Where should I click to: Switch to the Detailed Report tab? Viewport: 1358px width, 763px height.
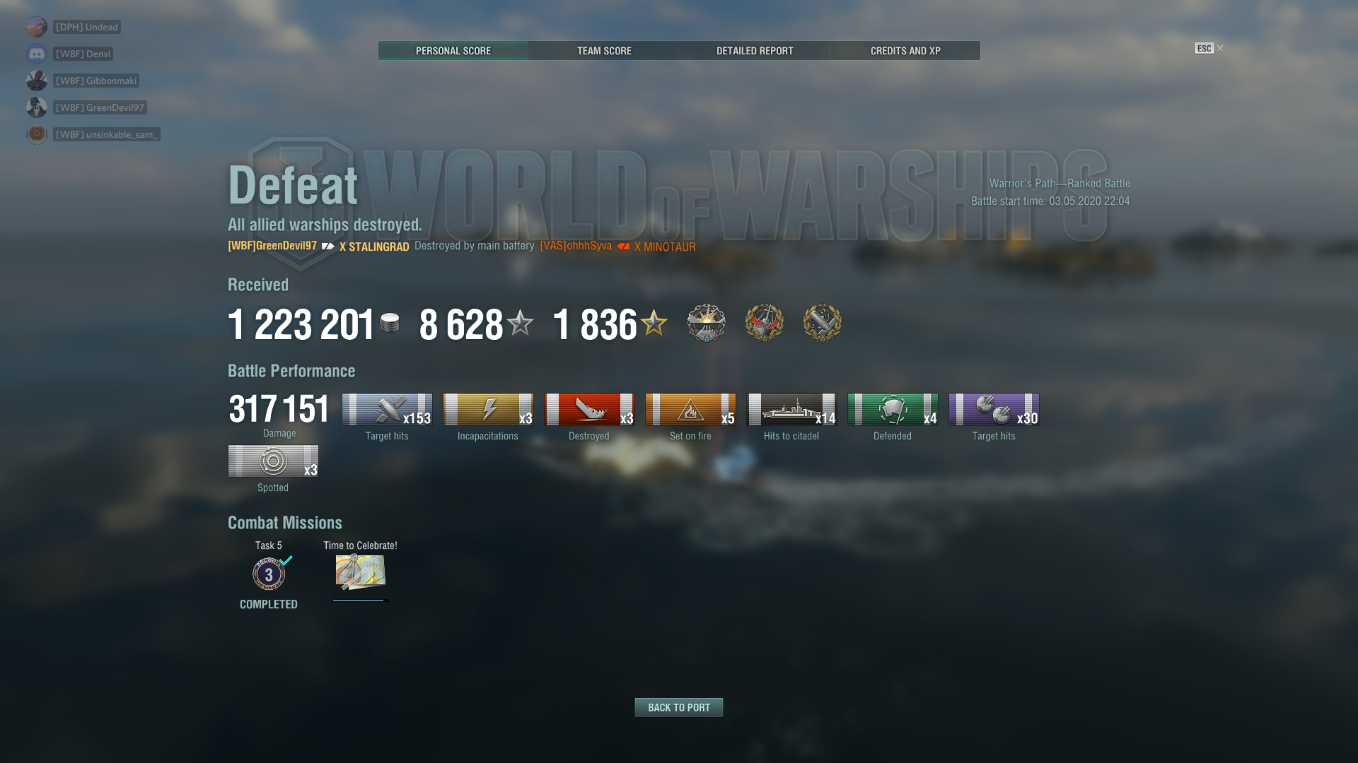point(755,51)
